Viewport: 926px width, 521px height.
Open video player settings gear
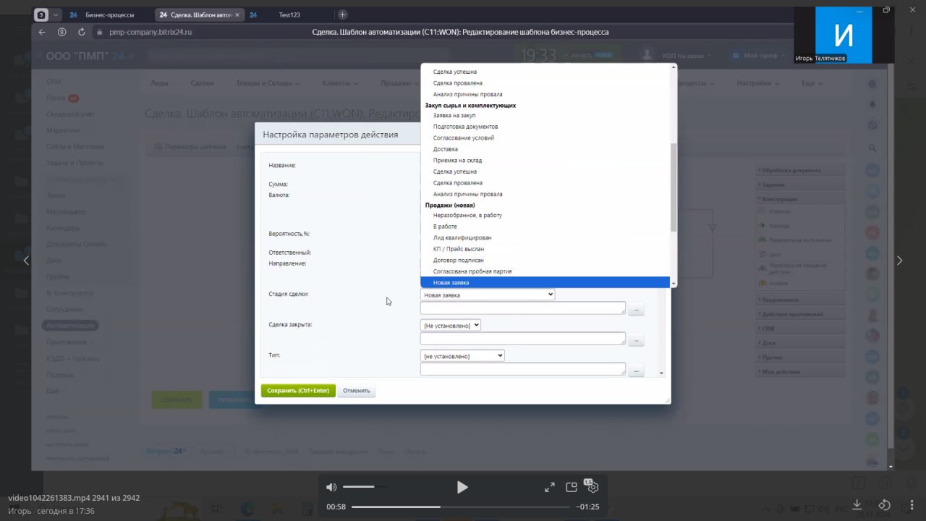click(592, 487)
